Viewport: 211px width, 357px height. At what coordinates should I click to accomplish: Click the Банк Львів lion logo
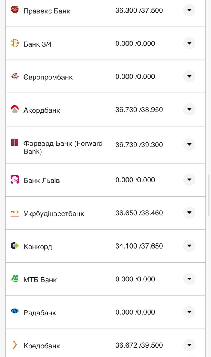point(15,179)
